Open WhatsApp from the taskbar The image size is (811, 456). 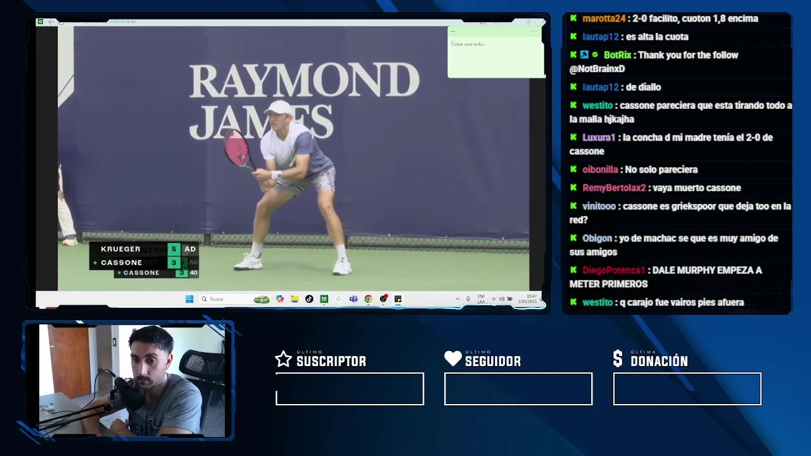tap(339, 299)
